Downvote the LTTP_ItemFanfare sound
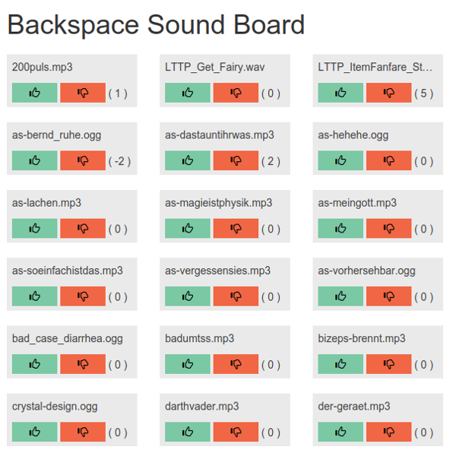Image resolution: width=456 pixels, height=456 pixels. (x=389, y=93)
